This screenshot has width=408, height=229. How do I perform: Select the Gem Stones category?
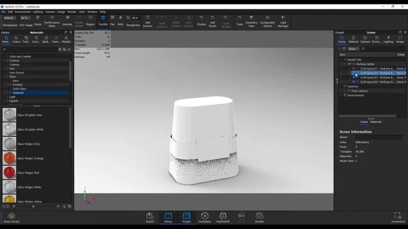17,73
